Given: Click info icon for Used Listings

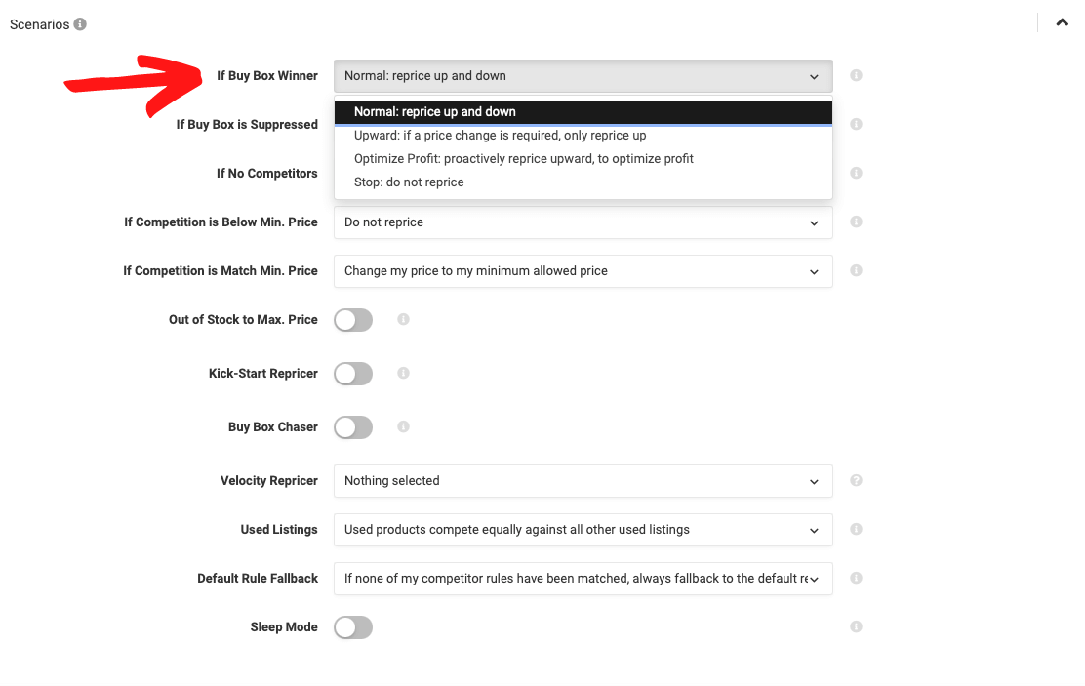Looking at the screenshot, I should pyautogui.click(x=856, y=529).
